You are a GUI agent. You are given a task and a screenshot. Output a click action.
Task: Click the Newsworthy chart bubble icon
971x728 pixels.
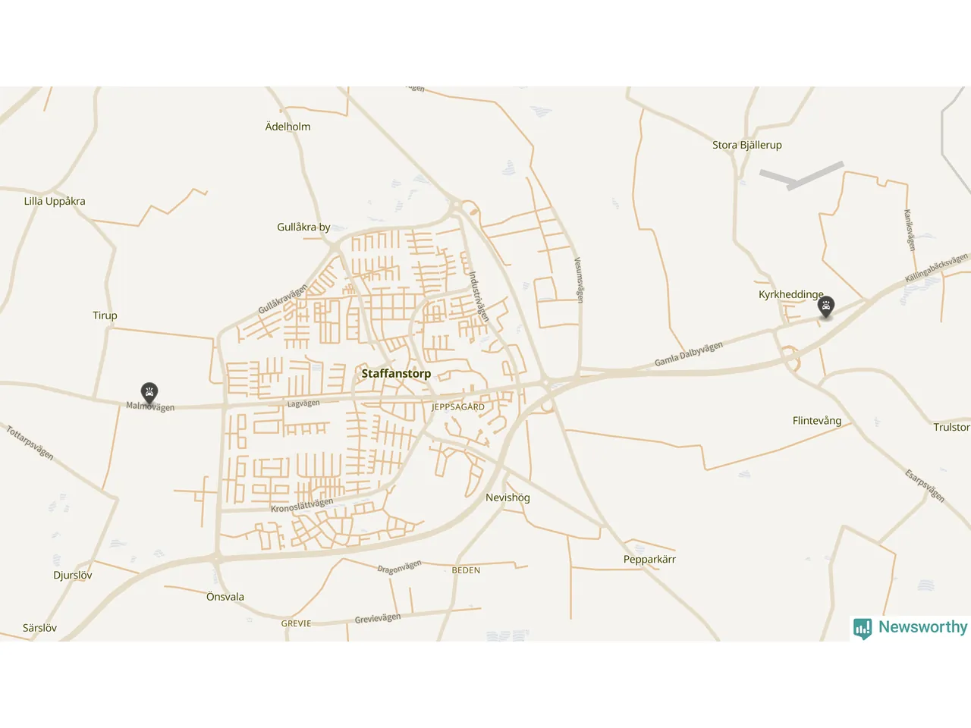863,628
